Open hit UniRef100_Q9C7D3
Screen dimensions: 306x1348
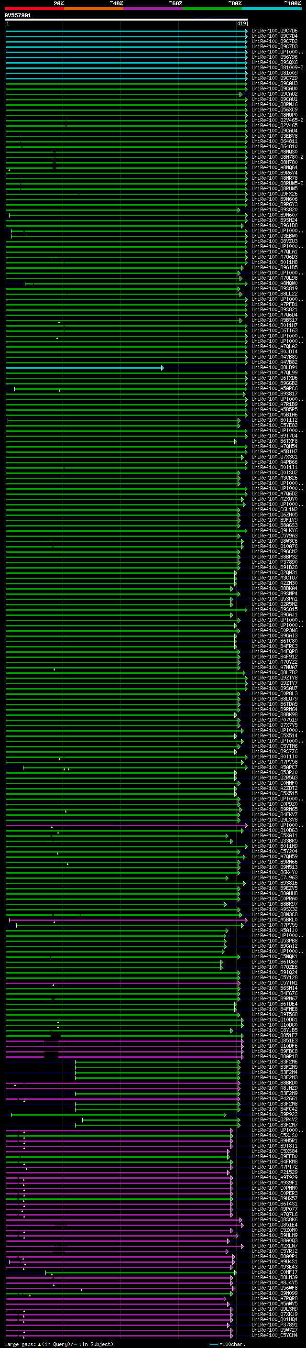pyautogui.click(x=274, y=46)
